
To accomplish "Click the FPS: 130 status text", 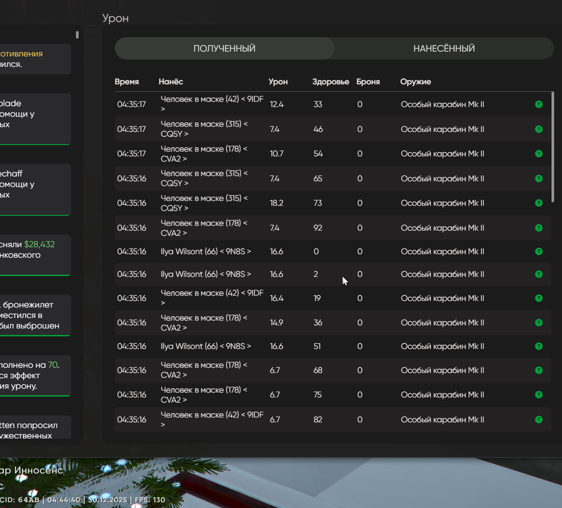I will pyautogui.click(x=150, y=500).
